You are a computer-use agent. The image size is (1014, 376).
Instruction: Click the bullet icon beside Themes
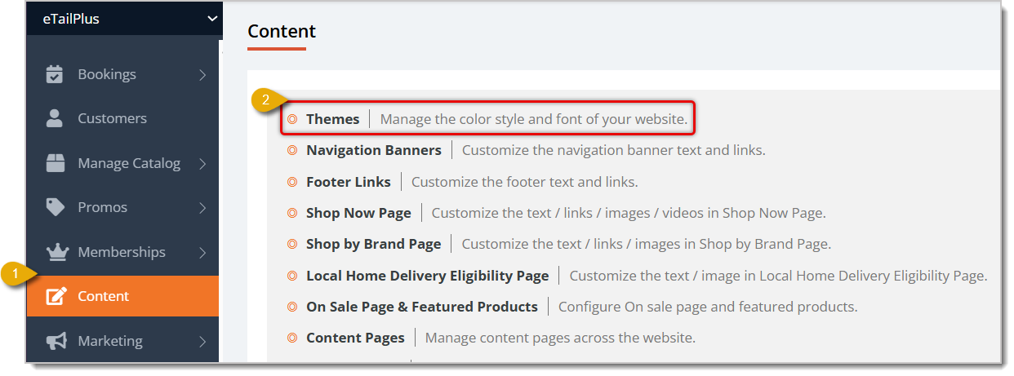point(291,119)
